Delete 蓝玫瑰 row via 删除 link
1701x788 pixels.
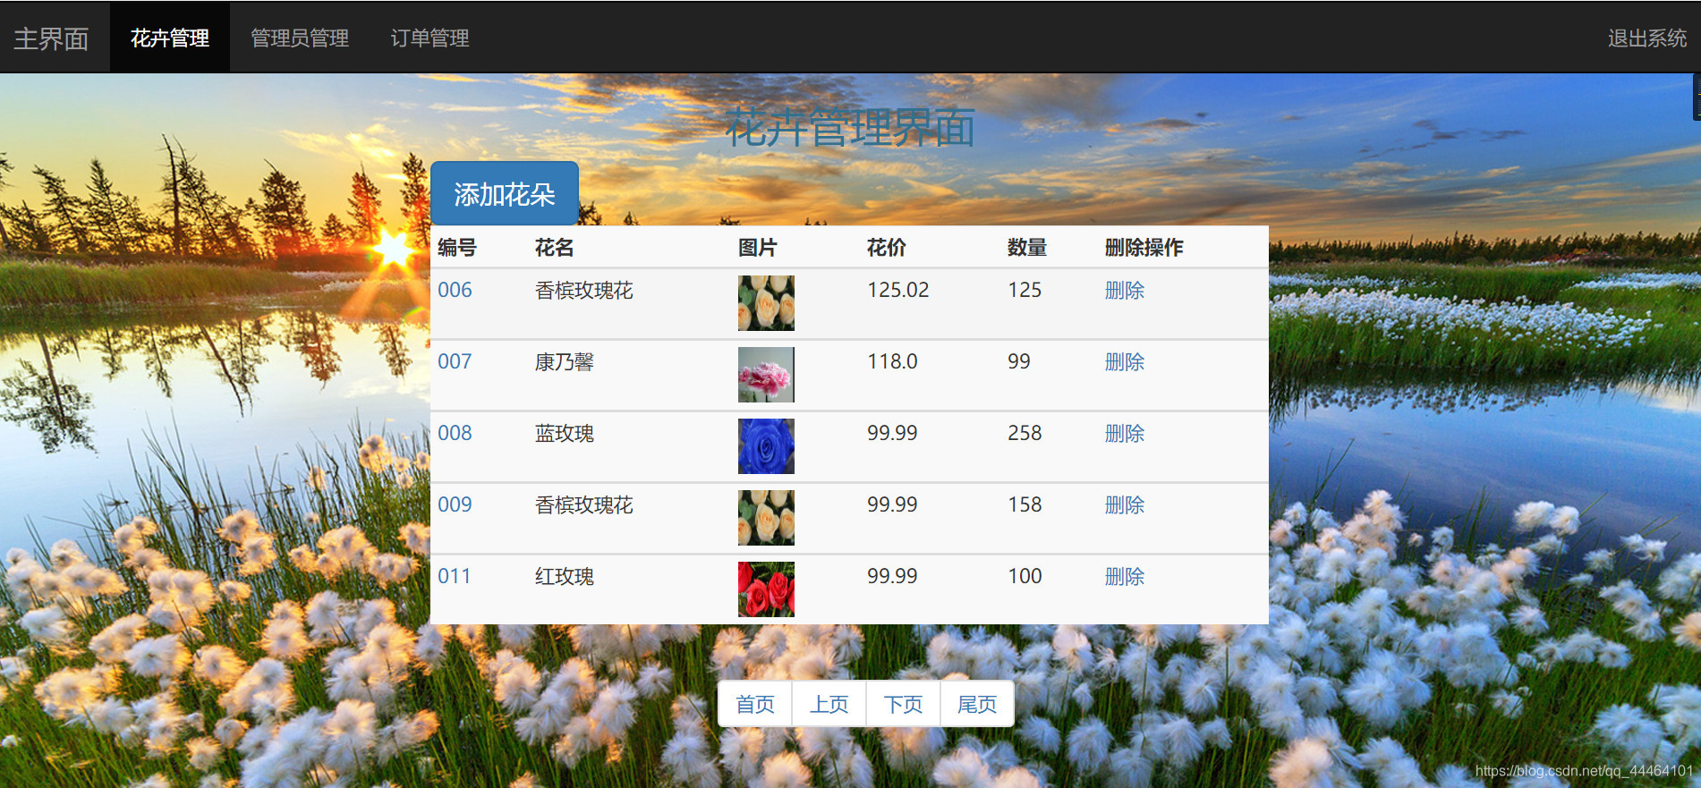pos(1125,433)
